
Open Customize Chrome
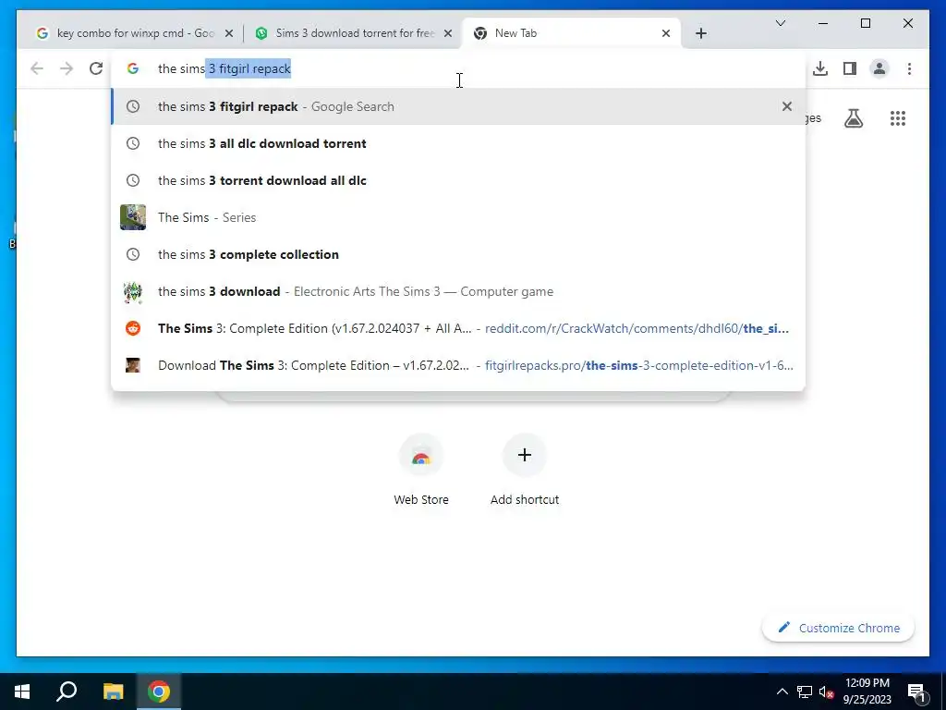(x=838, y=628)
